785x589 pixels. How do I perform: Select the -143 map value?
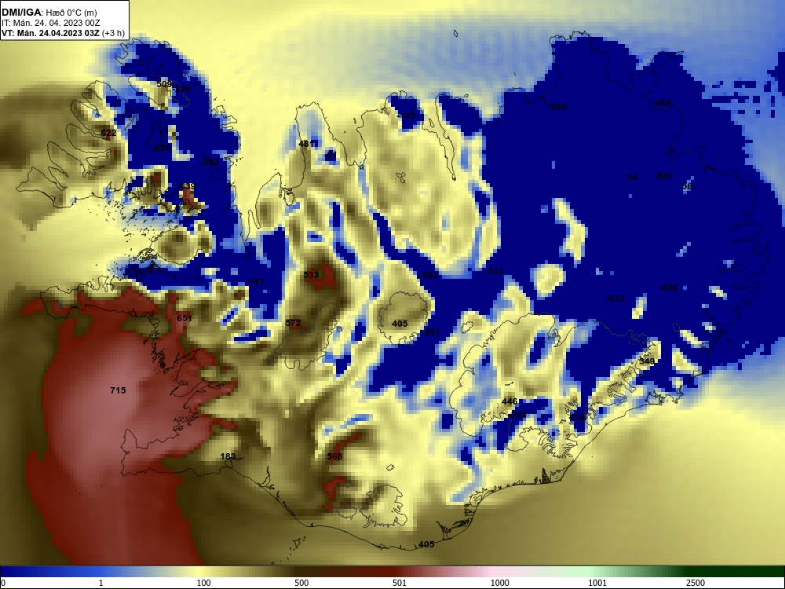click(x=406, y=115)
